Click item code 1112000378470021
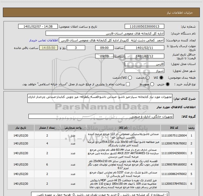203x196 pixels. 174,184
